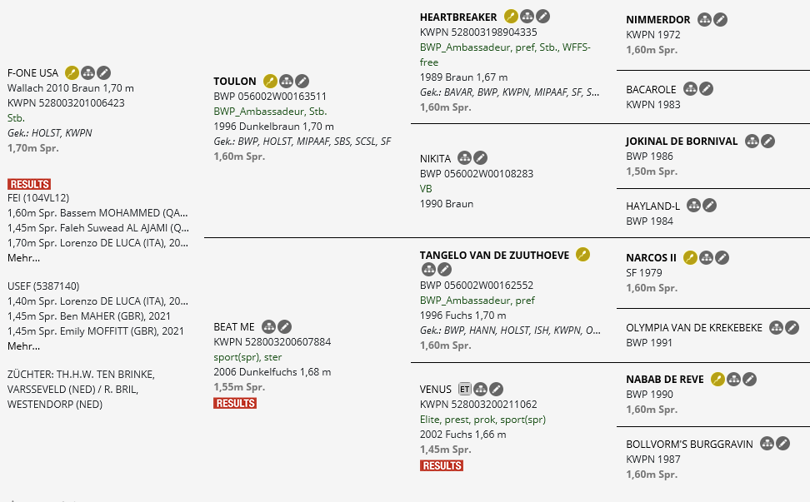810x502 pixels.
Task: Click the edit pencil beside JOKINAL DE BORNIVAL
Action: tap(768, 142)
